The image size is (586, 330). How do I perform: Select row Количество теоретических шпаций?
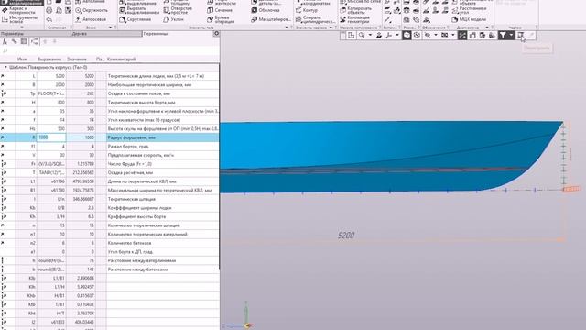click(x=109, y=225)
